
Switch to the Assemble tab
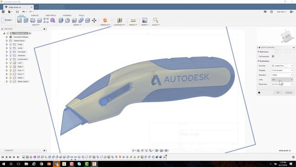[x=67, y=15]
